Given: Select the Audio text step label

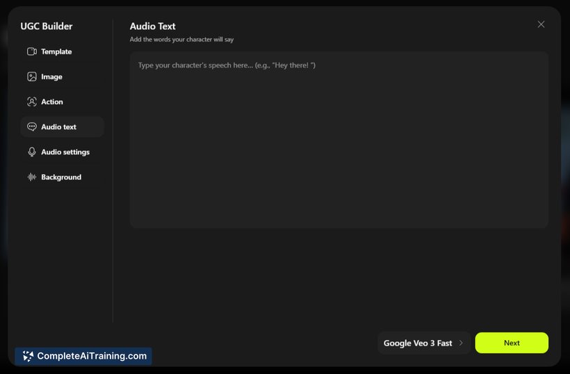Looking at the screenshot, I should pyautogui.click(x=58, y=127).
